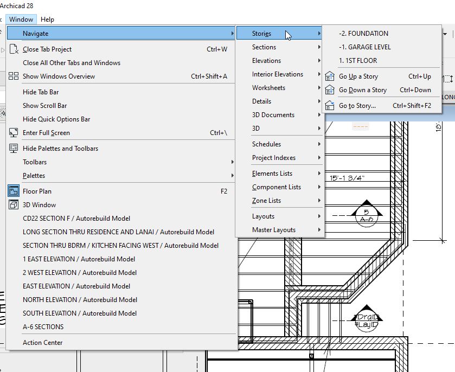Open the Stories submenu

click(280, 34)
